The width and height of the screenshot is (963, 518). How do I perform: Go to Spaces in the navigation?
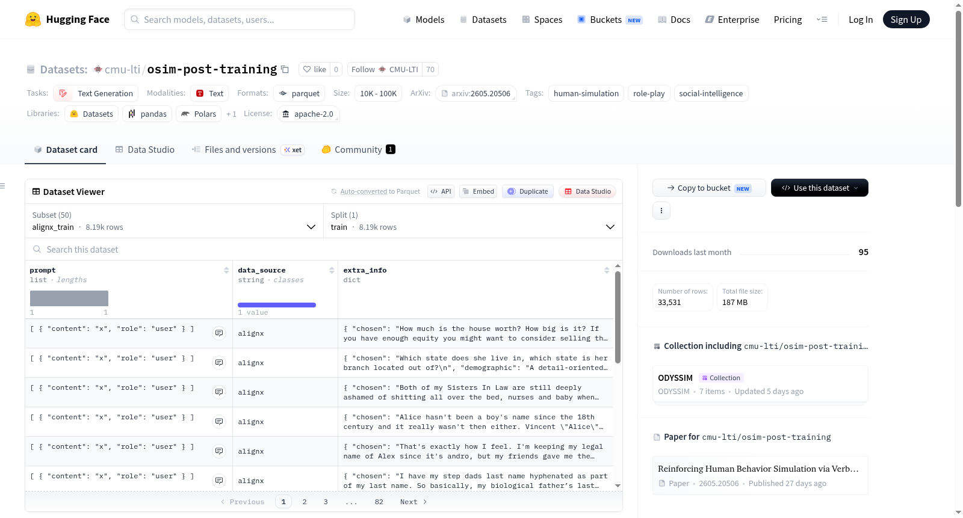[x=542, y=19]
